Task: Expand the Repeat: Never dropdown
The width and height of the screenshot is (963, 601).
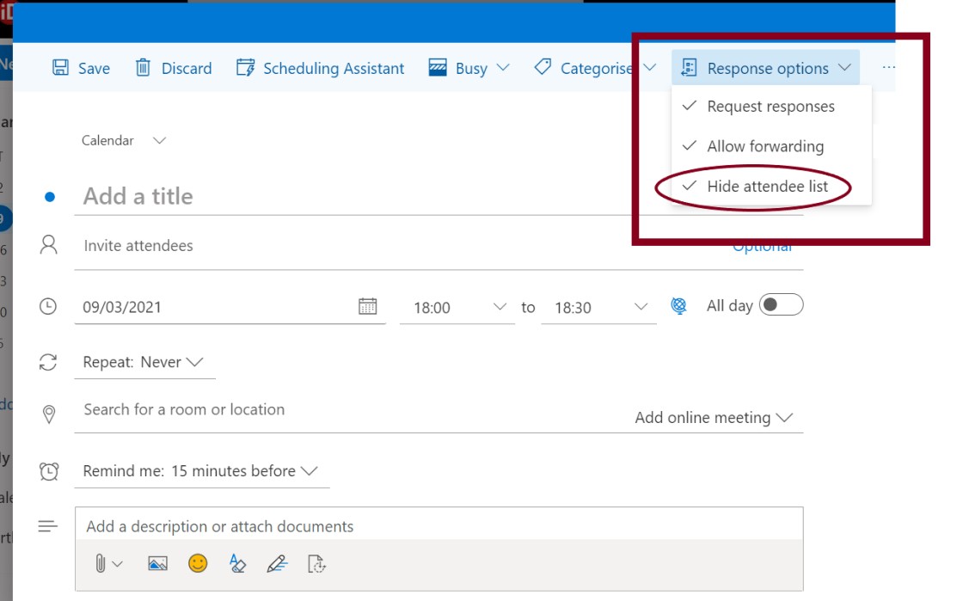Action: click(143, 362)
